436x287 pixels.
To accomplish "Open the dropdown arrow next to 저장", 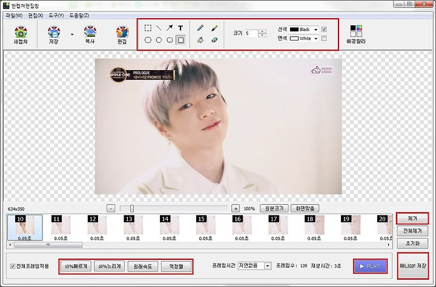I will tap(72, 34).
